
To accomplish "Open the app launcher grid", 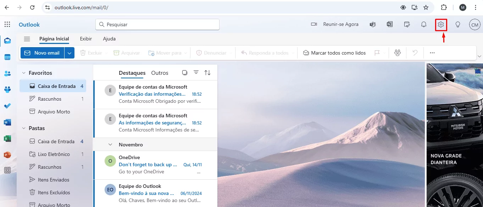I will tap(7, 24).
